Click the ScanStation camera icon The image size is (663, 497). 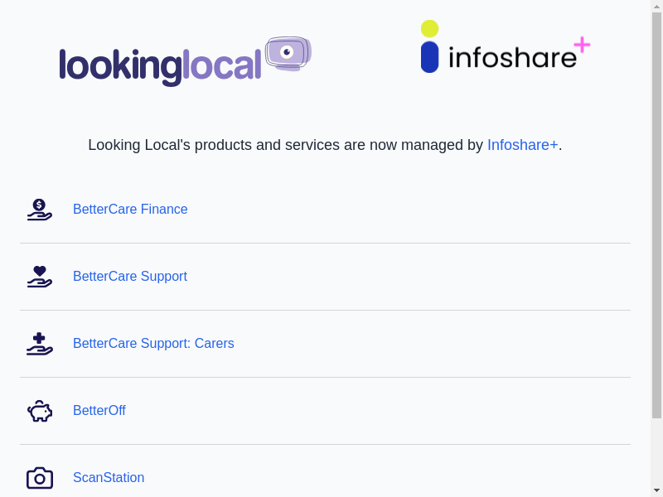39,478
